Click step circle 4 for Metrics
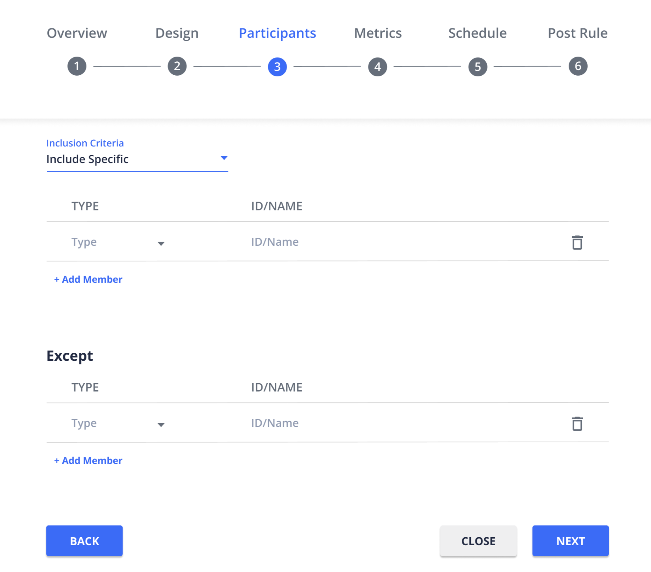The image size is (651, 572). (x=378, y=66)
